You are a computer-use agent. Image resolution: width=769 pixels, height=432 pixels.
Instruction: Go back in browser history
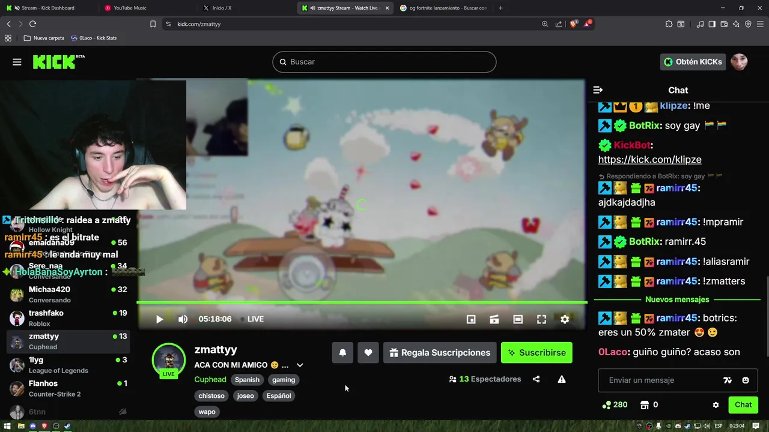8,24
